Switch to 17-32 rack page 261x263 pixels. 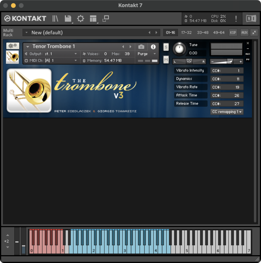[186, 32]
